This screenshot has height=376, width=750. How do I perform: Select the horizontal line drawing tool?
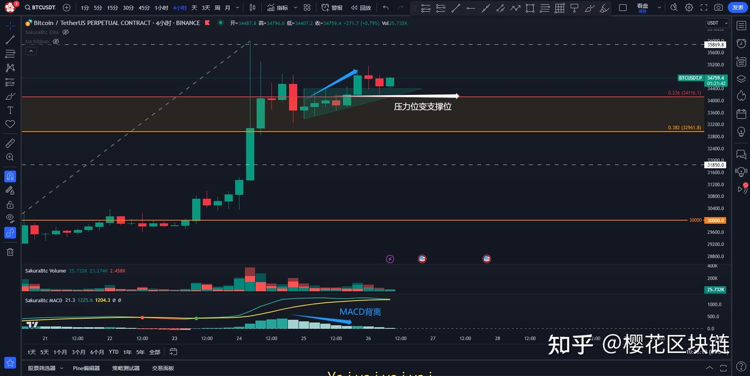pos(470,8)
